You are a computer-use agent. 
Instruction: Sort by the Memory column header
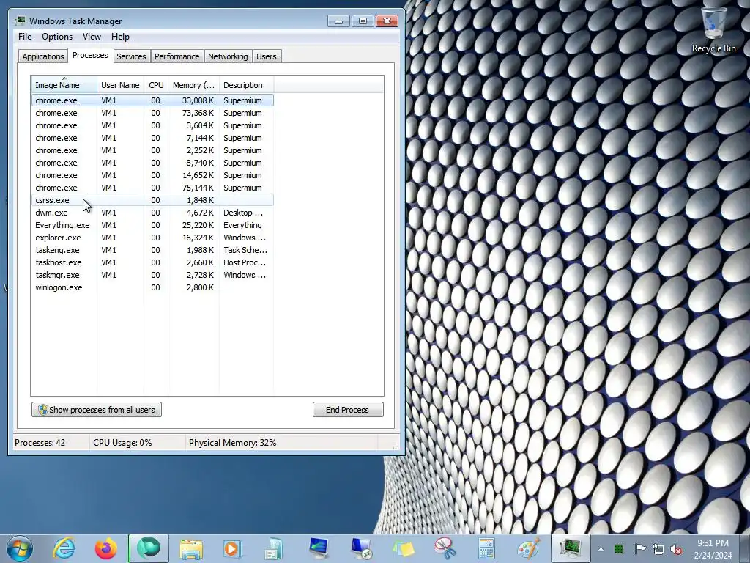[193, 85]
